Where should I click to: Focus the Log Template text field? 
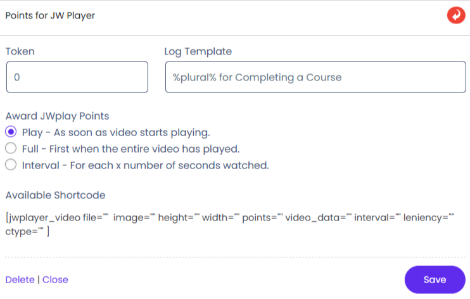tap(315, 77)
